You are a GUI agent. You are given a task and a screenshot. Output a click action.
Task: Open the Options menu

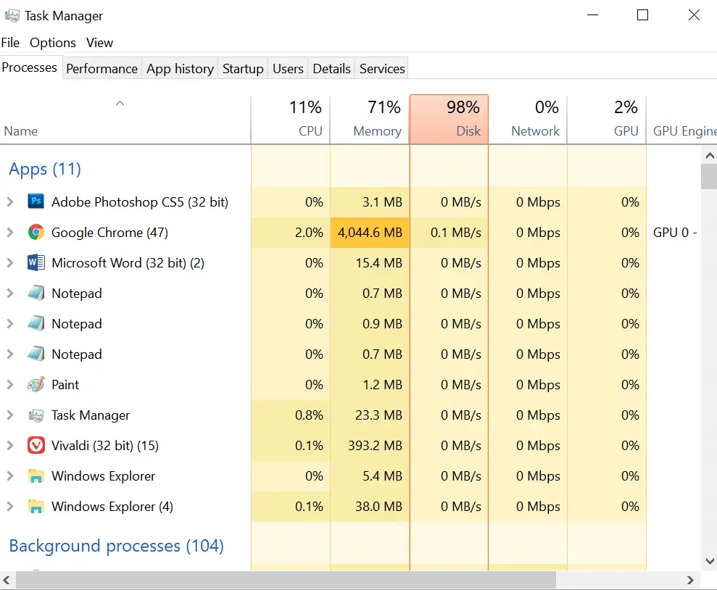(x=53, y=43)
